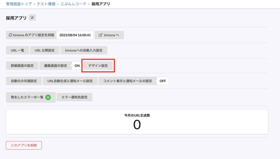Open URL公開設定
This screenshot has height=159, width=280.
tap(45, 50)
